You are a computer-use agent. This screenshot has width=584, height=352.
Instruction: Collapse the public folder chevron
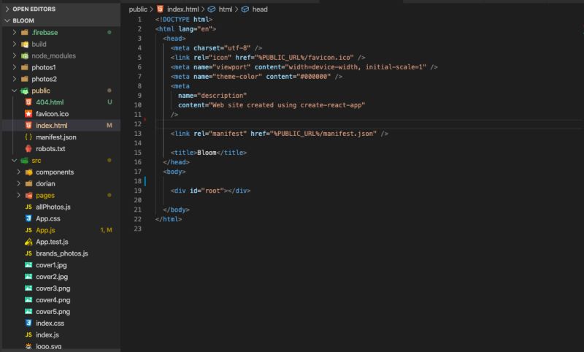click(15, 91)
